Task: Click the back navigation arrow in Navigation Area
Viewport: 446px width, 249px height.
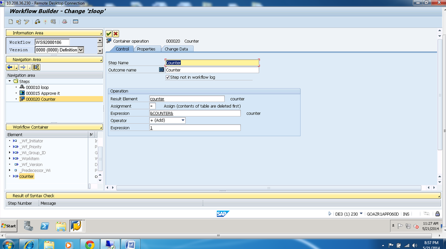Action: coord(9,67)
